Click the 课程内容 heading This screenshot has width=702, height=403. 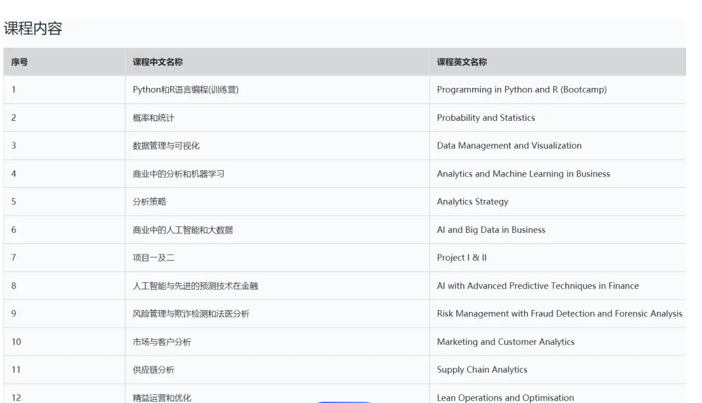[x=33, y=28]
